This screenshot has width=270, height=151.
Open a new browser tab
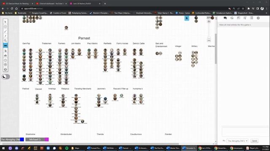(105, 3)
